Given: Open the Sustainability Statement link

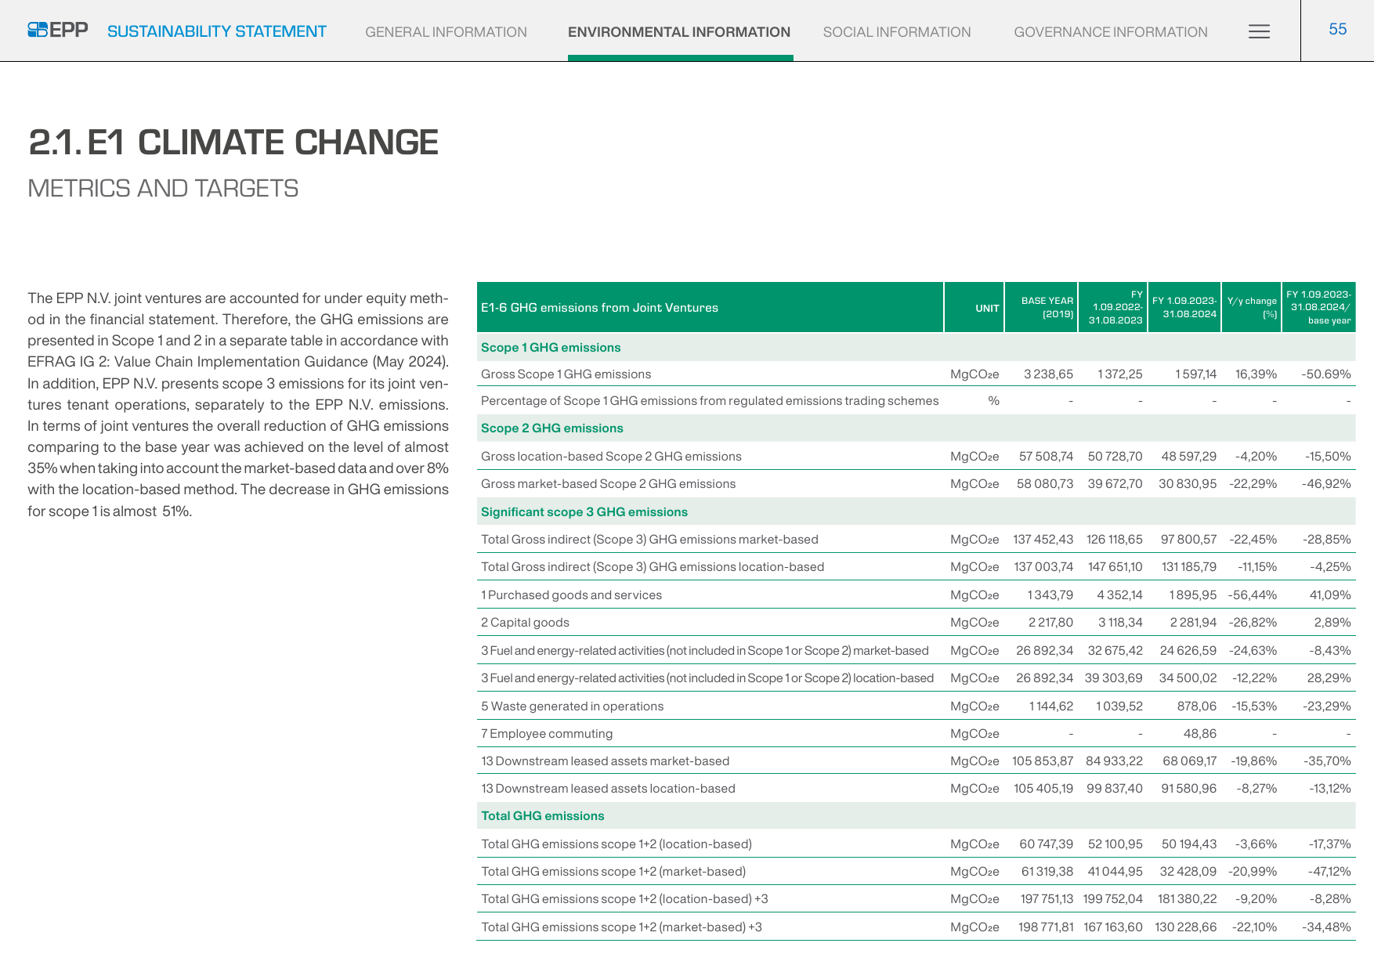Looking at the screenshot, I should point(217,31).
